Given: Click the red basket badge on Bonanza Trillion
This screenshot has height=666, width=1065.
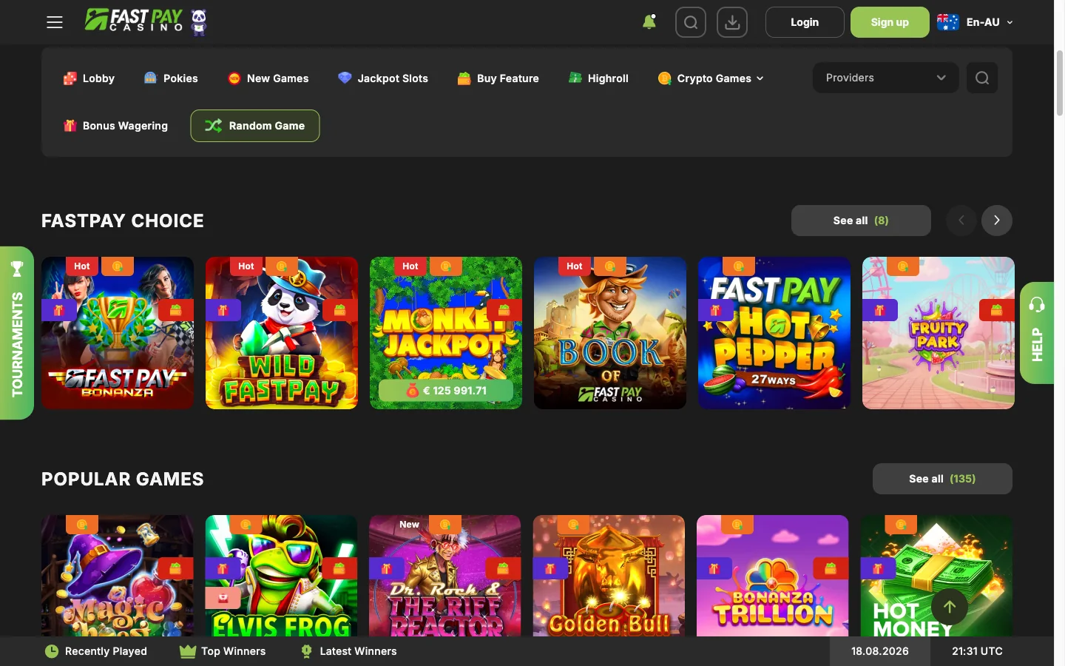Looking at the screenshot, I should coord(831,568).
